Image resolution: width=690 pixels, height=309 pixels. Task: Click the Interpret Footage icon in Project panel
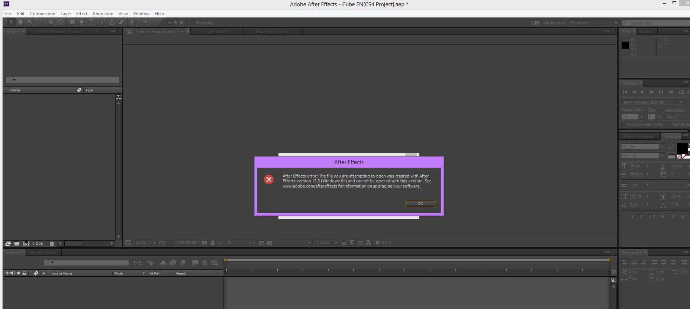[7, 244]
